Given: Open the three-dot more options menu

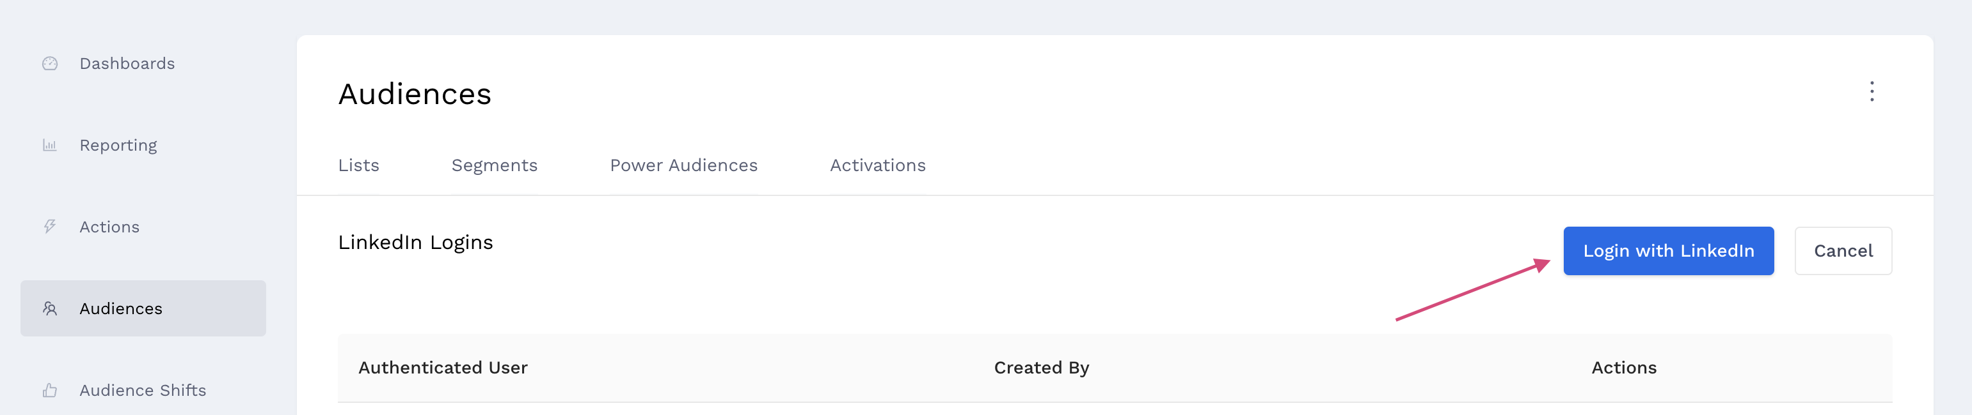Looking at the screenshot, I should point(1872,92).
